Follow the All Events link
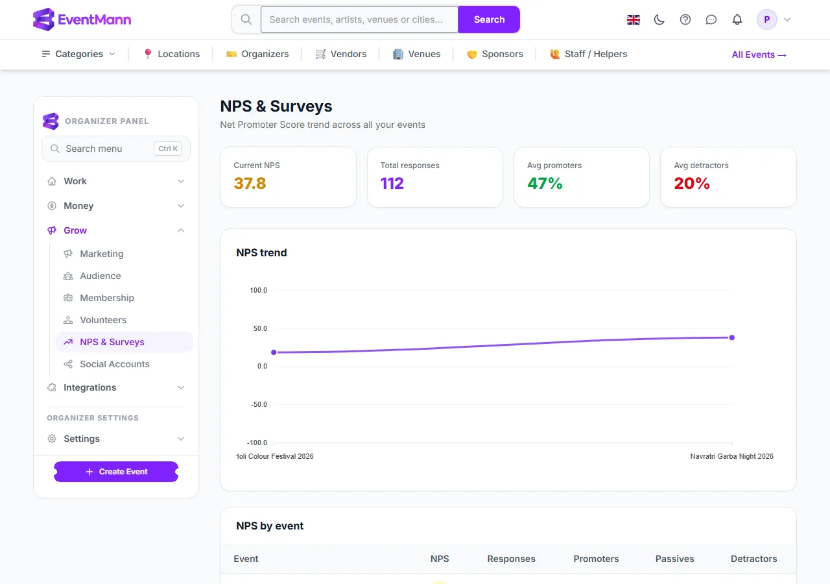This screenshot has height=584, width=830. click(759, 55)
